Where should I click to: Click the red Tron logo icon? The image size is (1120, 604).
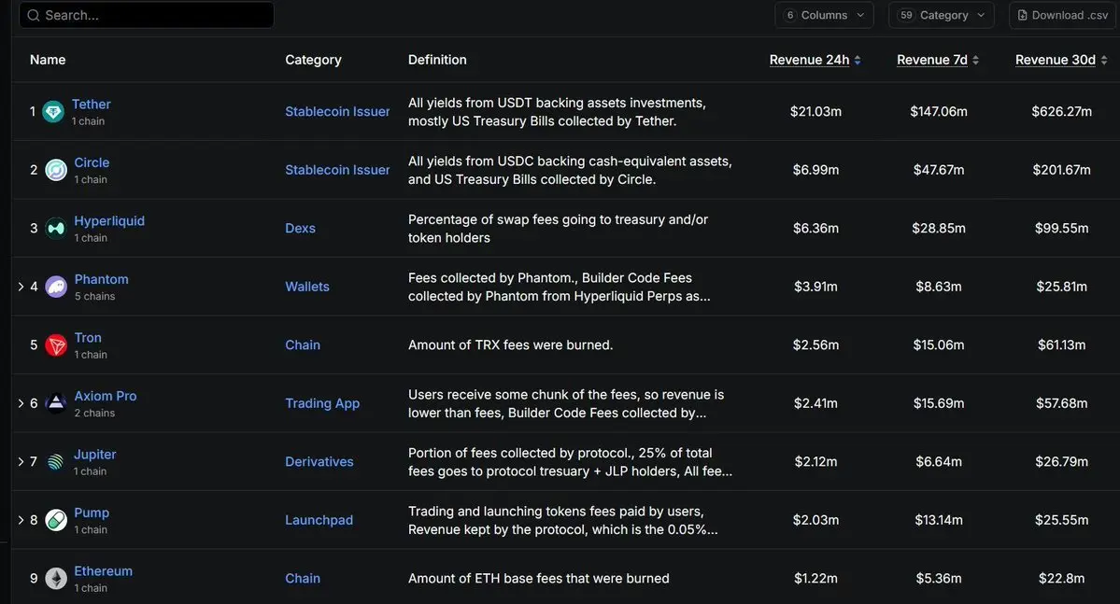click(x=56, y=345)
